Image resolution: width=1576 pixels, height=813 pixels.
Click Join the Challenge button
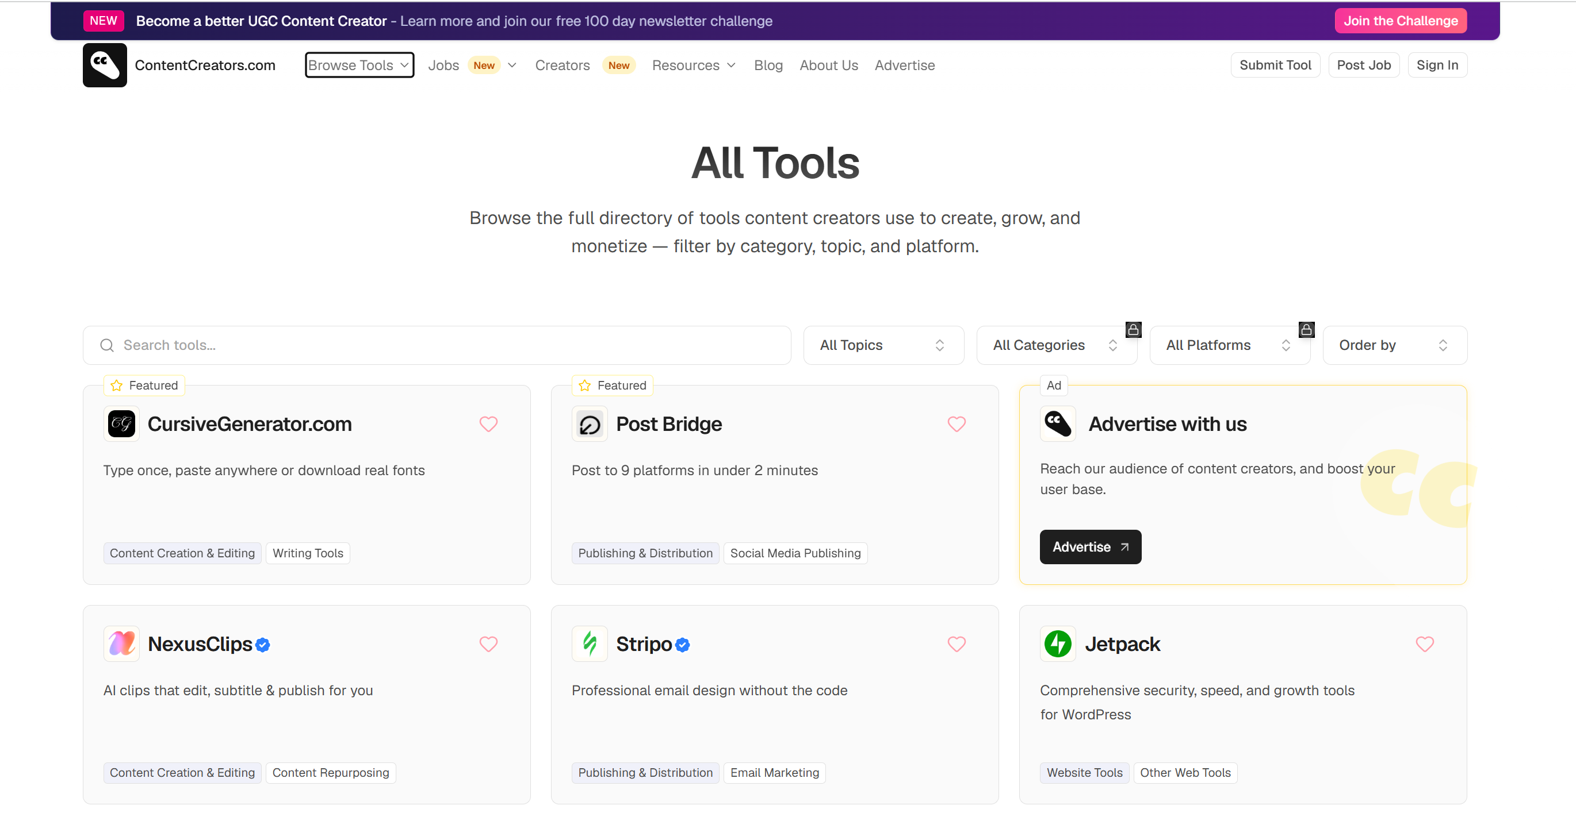tap(1401, 21)
